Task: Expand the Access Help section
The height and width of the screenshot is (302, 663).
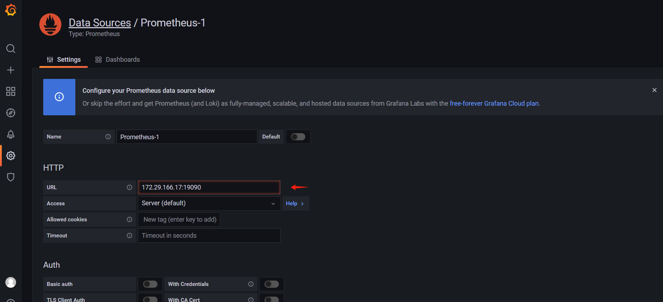Action: (x=295, y=203)
